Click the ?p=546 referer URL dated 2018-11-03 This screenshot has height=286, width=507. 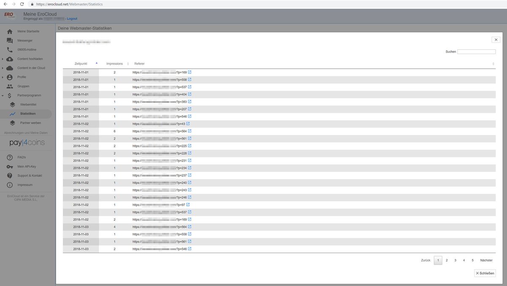pos(159,249)
